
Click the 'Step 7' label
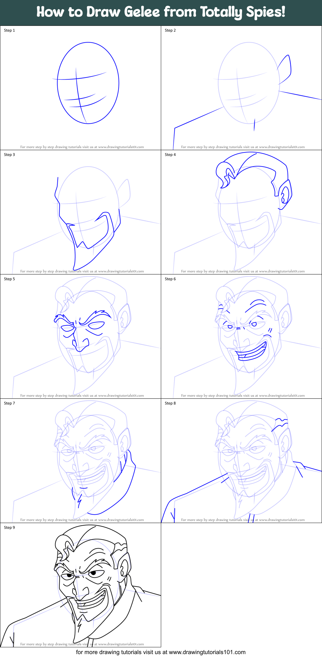9,403
